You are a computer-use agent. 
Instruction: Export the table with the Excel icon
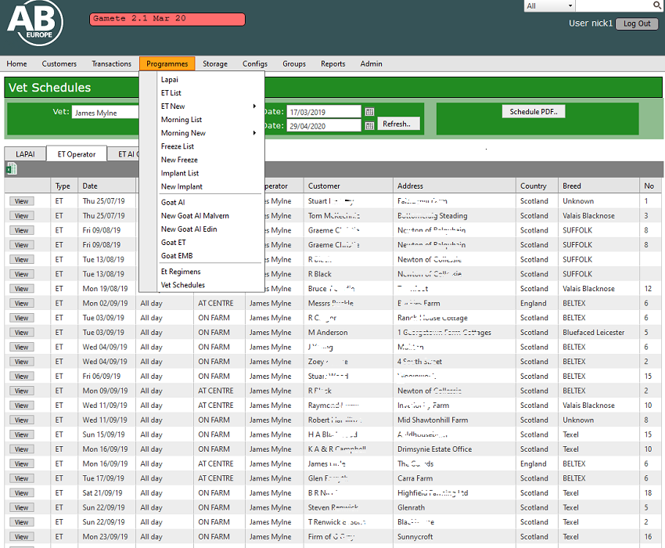11,169
